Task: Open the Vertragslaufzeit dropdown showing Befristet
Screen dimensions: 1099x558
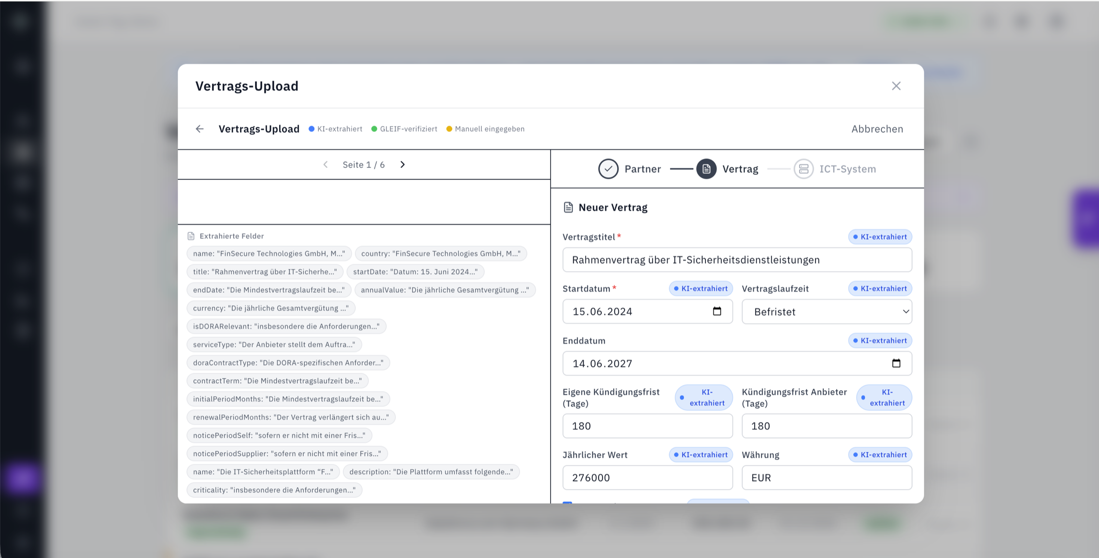Action: coord(826,312)
